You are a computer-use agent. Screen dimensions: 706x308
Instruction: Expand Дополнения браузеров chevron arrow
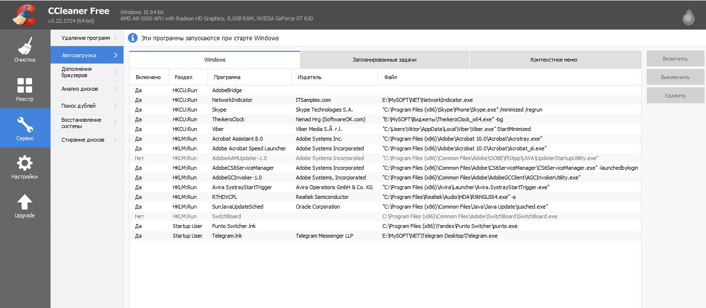point(115,72)
